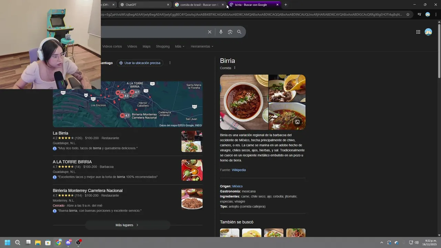Expand the Herramientas dropdown
This screenshot has width=441, height=248.
pos(202,46)
